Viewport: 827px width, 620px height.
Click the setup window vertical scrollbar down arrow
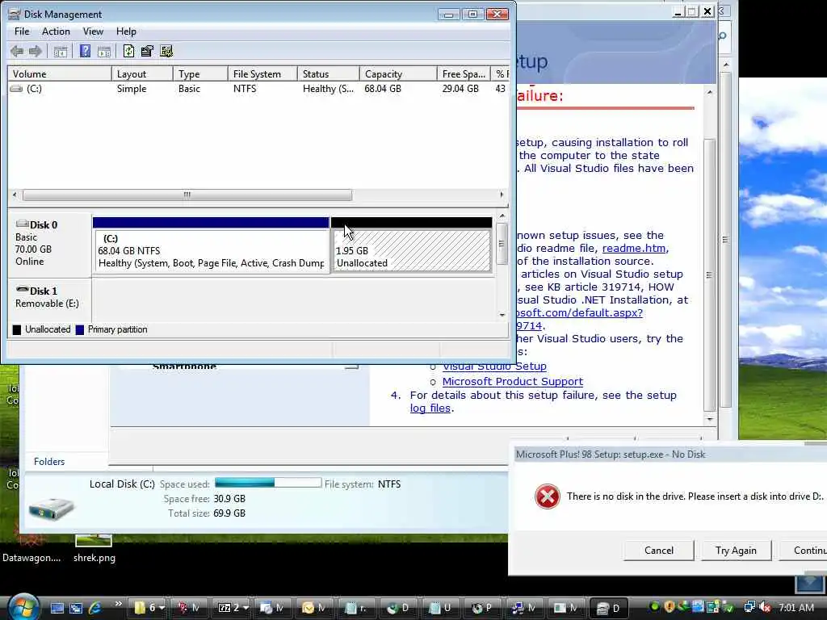tap(710, 420)
